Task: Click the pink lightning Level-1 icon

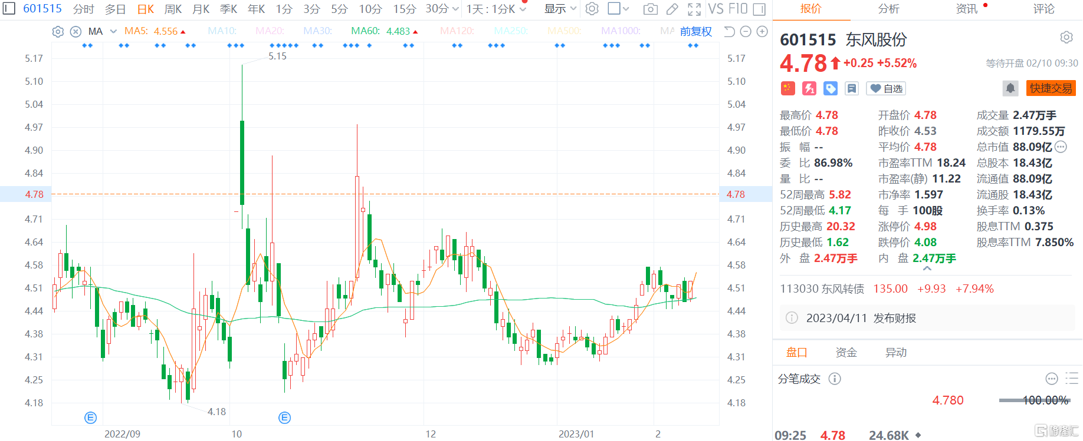Action: pos(809,88)
